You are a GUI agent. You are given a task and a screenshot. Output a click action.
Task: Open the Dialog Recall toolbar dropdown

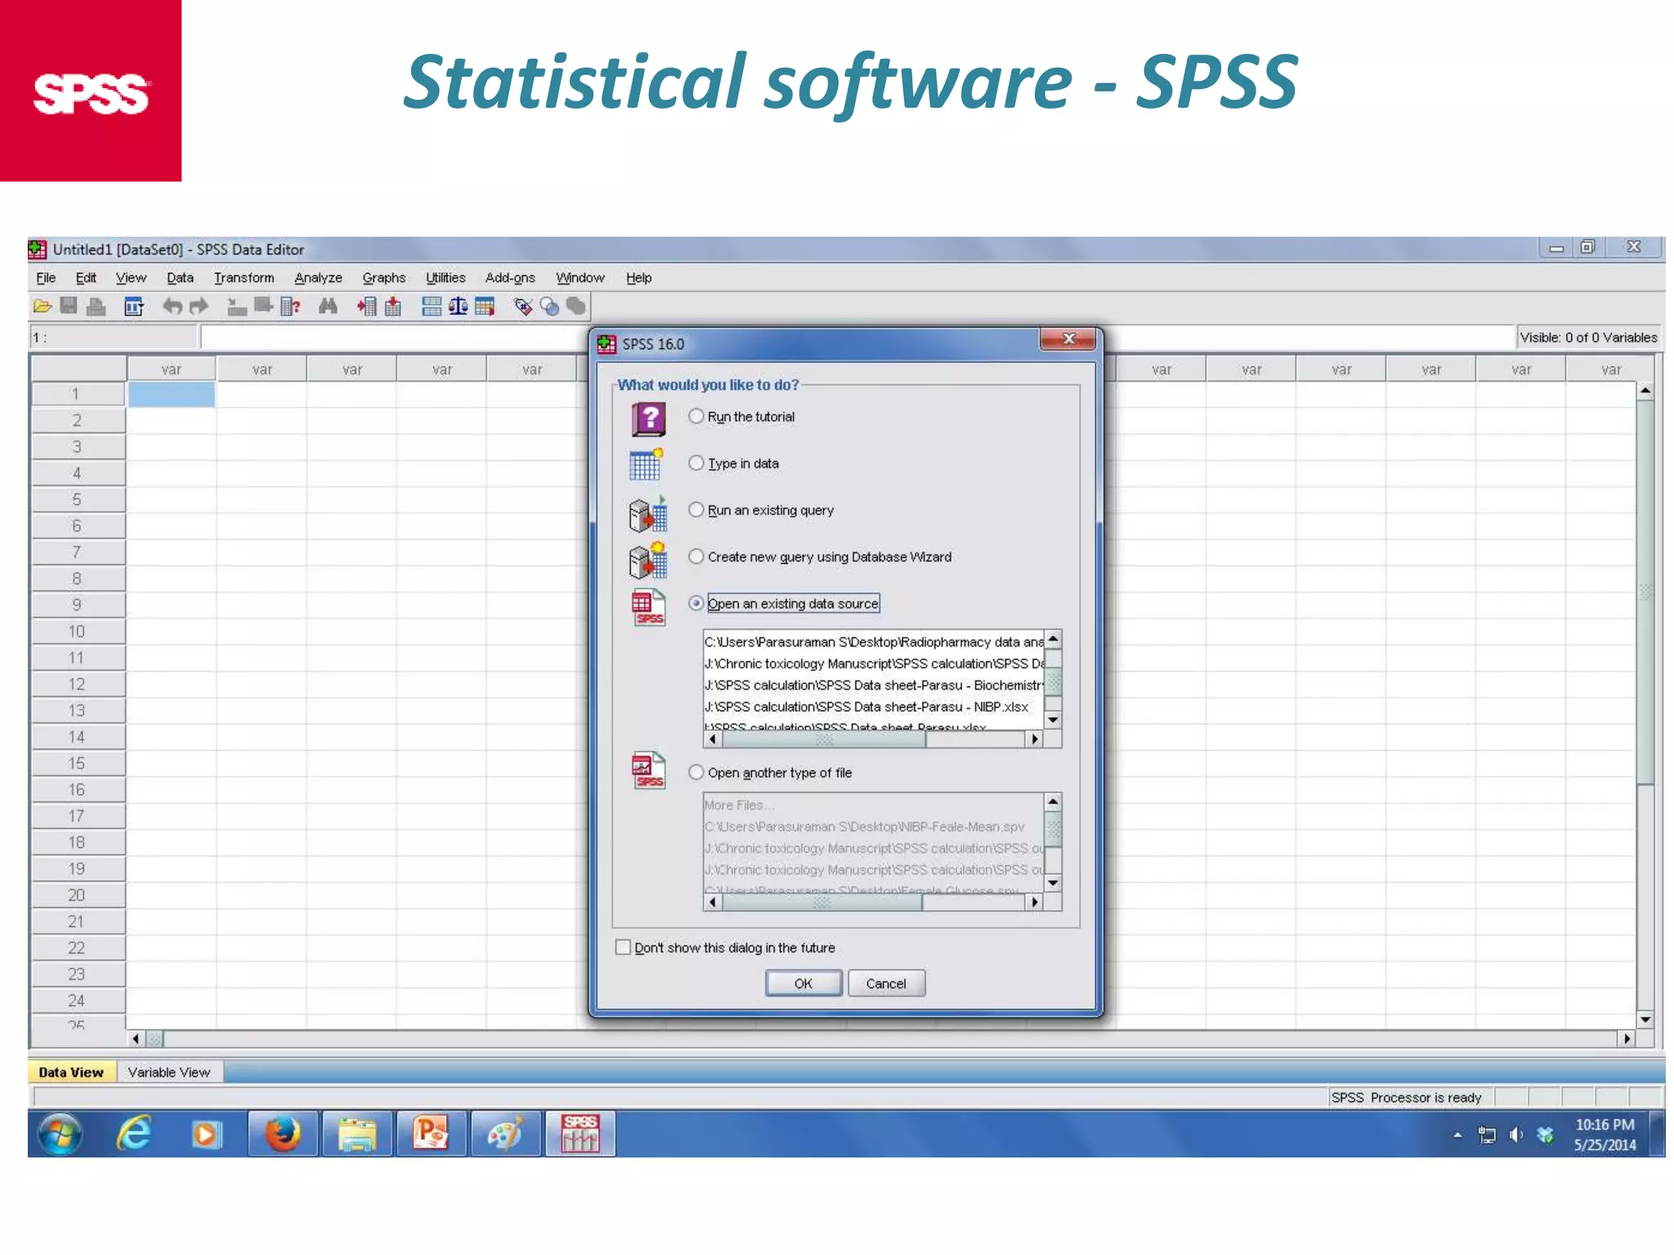(x=134, y=306)
